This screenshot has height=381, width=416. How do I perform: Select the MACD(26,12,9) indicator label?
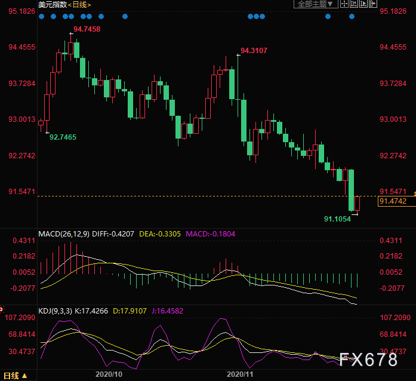(64, 233)
